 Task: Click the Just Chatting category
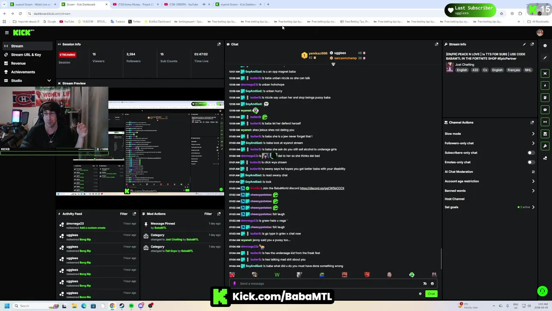[x=464, y=65]
